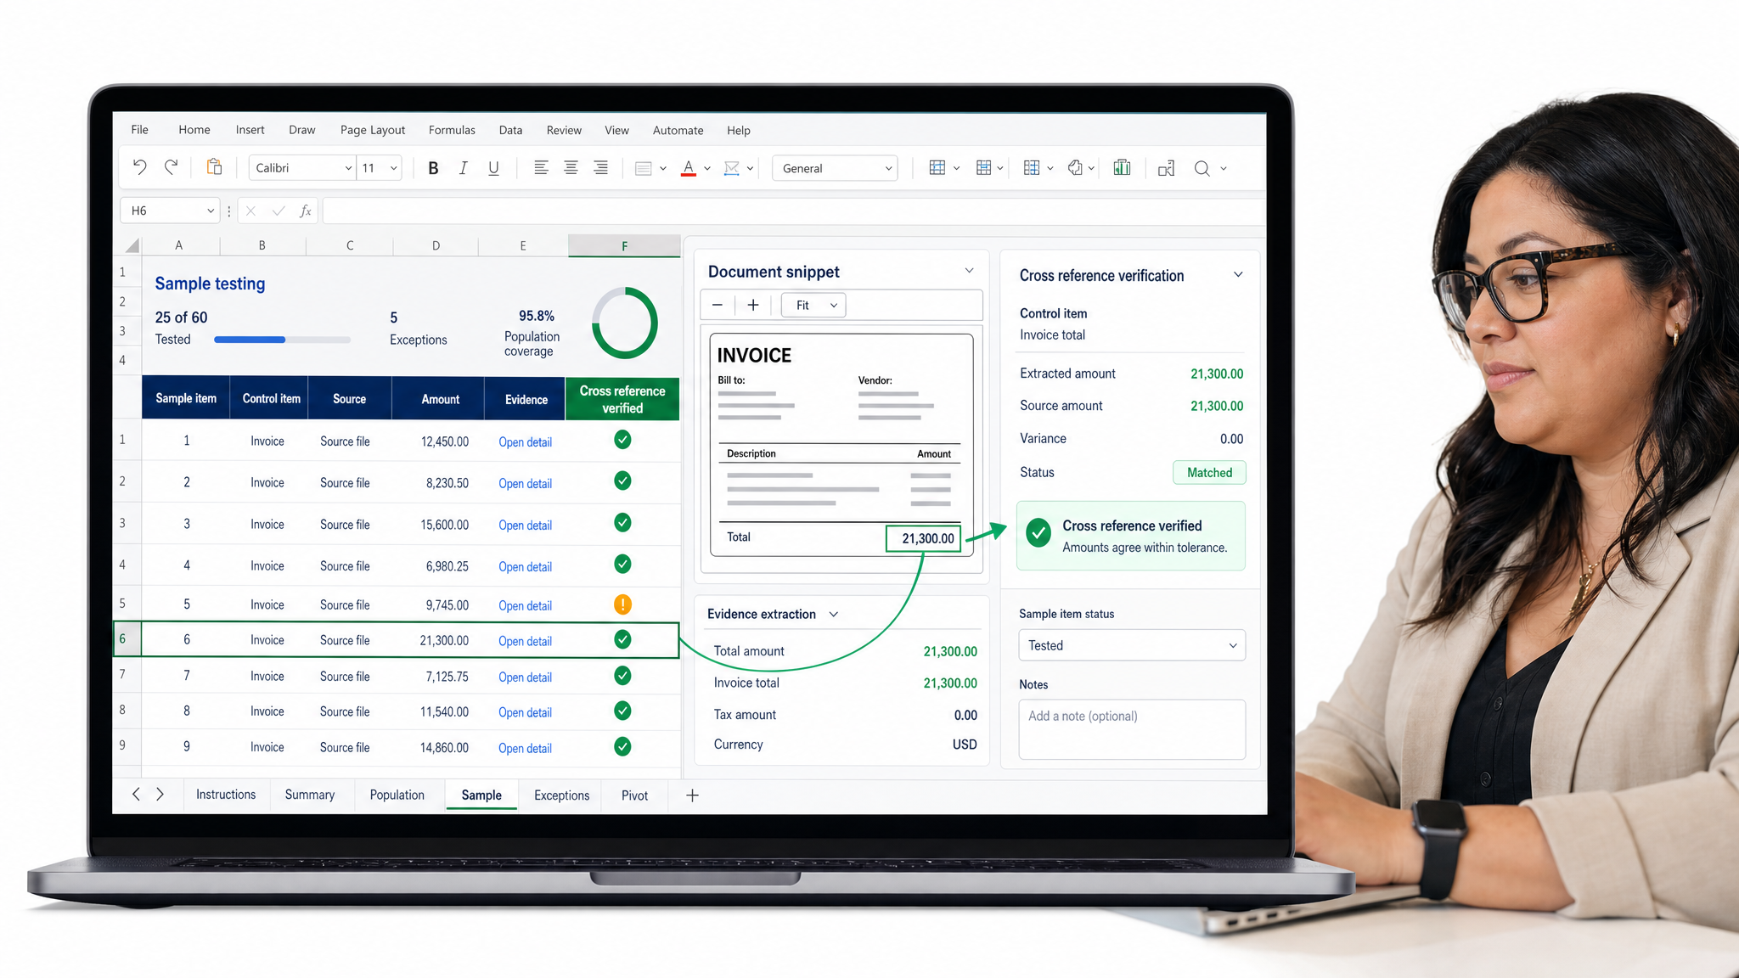This screenshot has height=978, width=1739.
Task: Open detail for sample item 8
Action: pyautogui.click(x=525, y=713)
